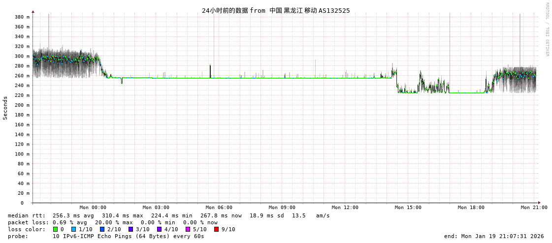
Task: Click the magenta 5/10 loss swatch
Action: [188, 229]
